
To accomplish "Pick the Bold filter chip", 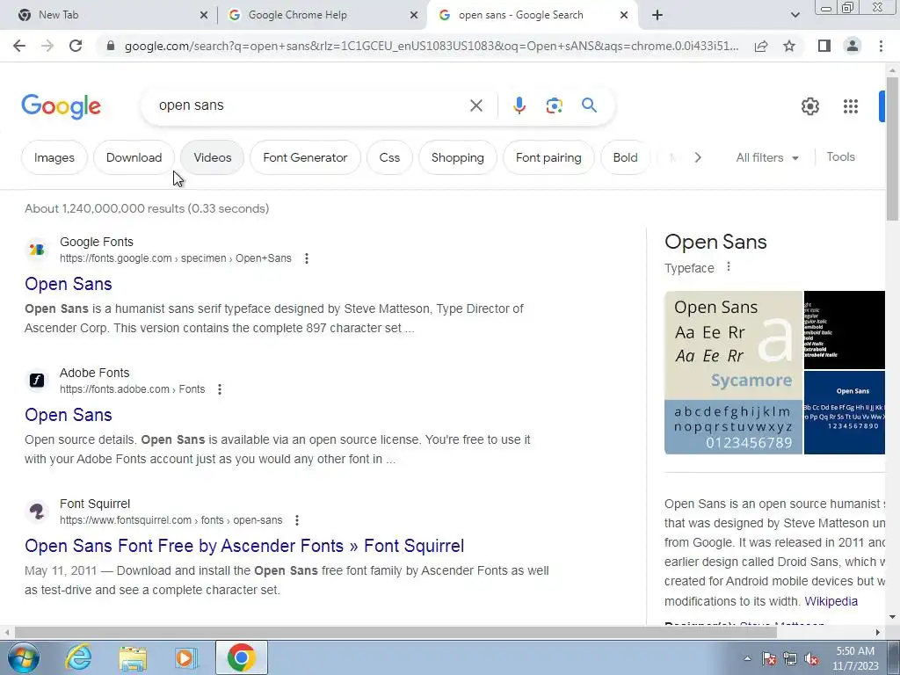I will click(x=625, y=157).
